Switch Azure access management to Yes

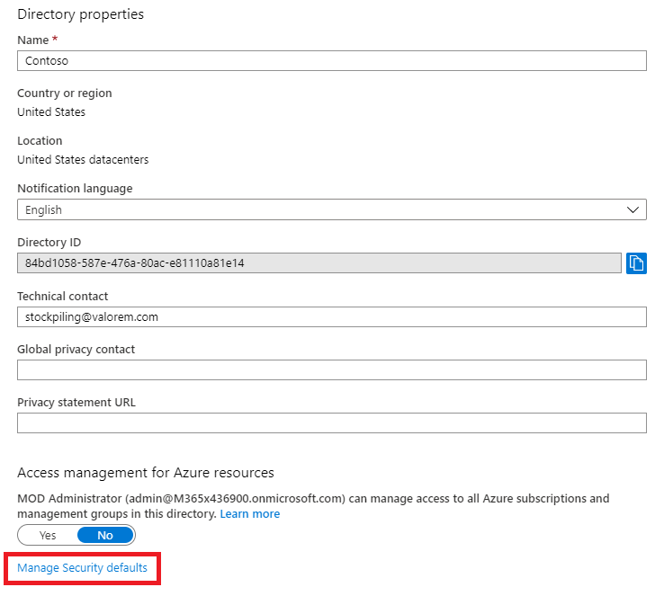[x=48, y=536]
